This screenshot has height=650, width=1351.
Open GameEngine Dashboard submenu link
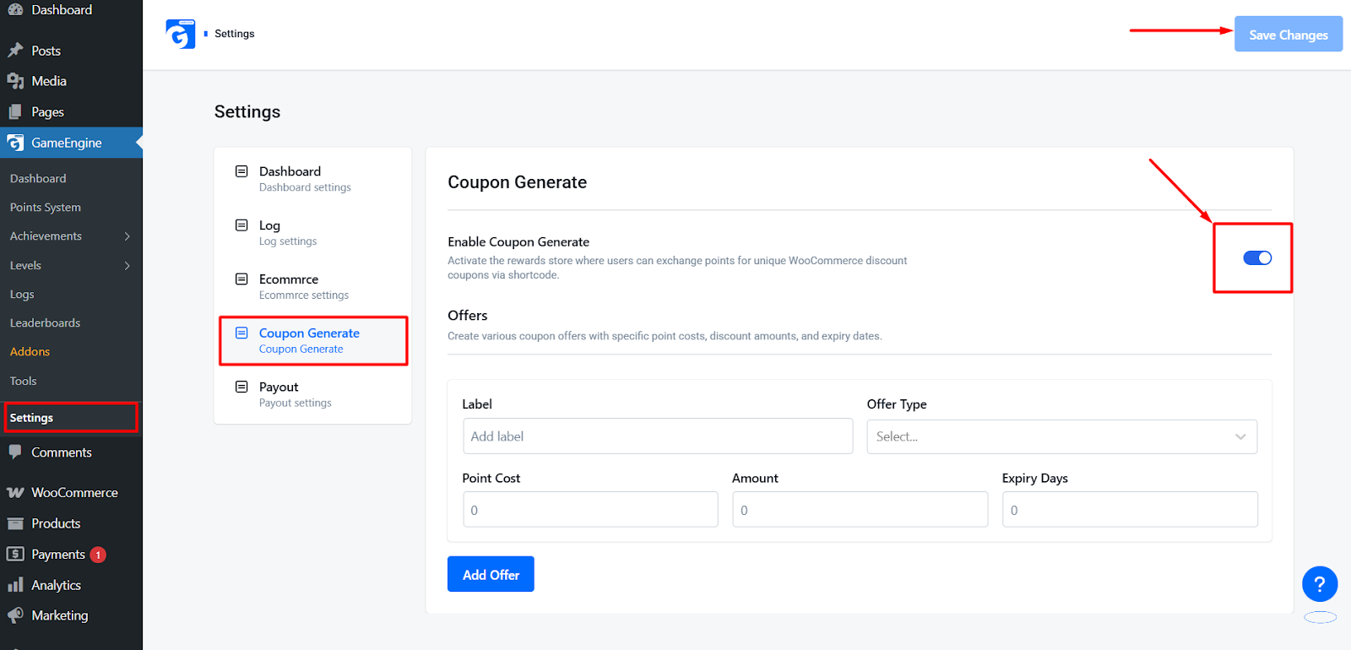click(x=38, y=178)
